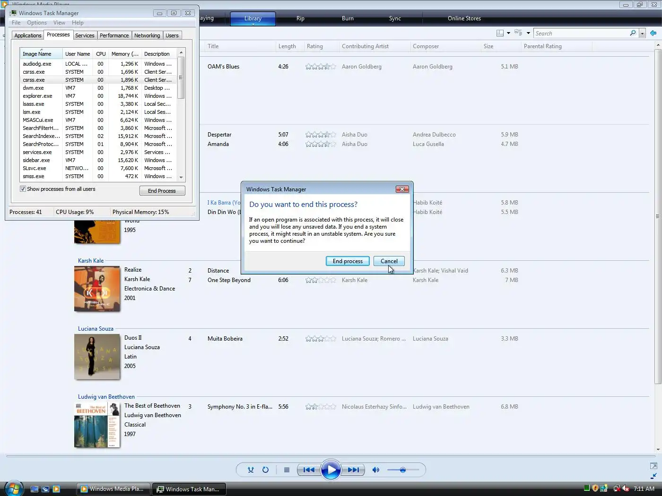This screenshot has width=662, height=496.
Task: Click the tray volume muted icon
Action: pos(626,488)
